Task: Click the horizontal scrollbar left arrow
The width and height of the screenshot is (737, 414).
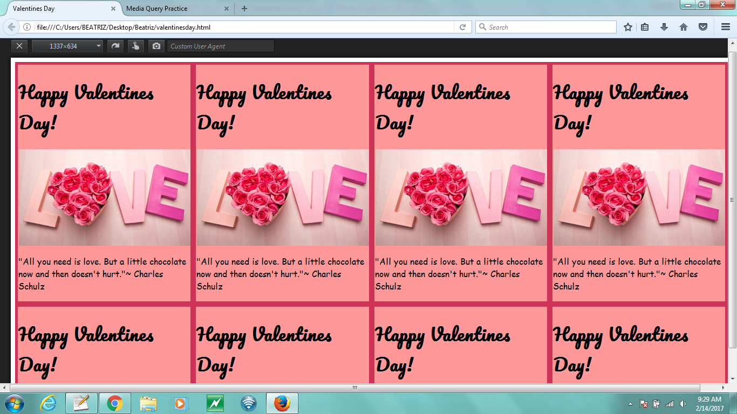Action: 4,388
